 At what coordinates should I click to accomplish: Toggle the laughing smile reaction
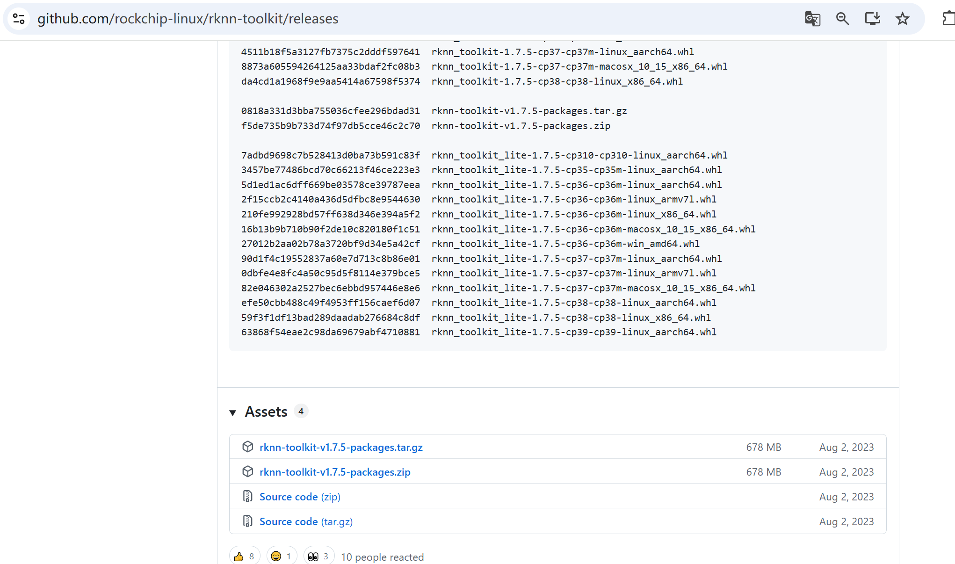point(282,557)
